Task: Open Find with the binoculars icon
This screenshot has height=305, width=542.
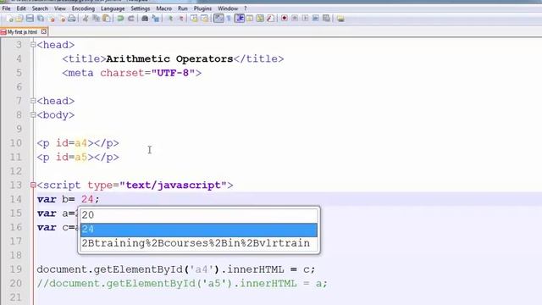Action: pyautogui.click(x=145, y=19)
